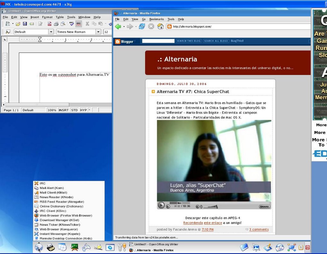Click the Spellcheck ABC checkmark icon
327x254 pixels.
pos(72,24)
